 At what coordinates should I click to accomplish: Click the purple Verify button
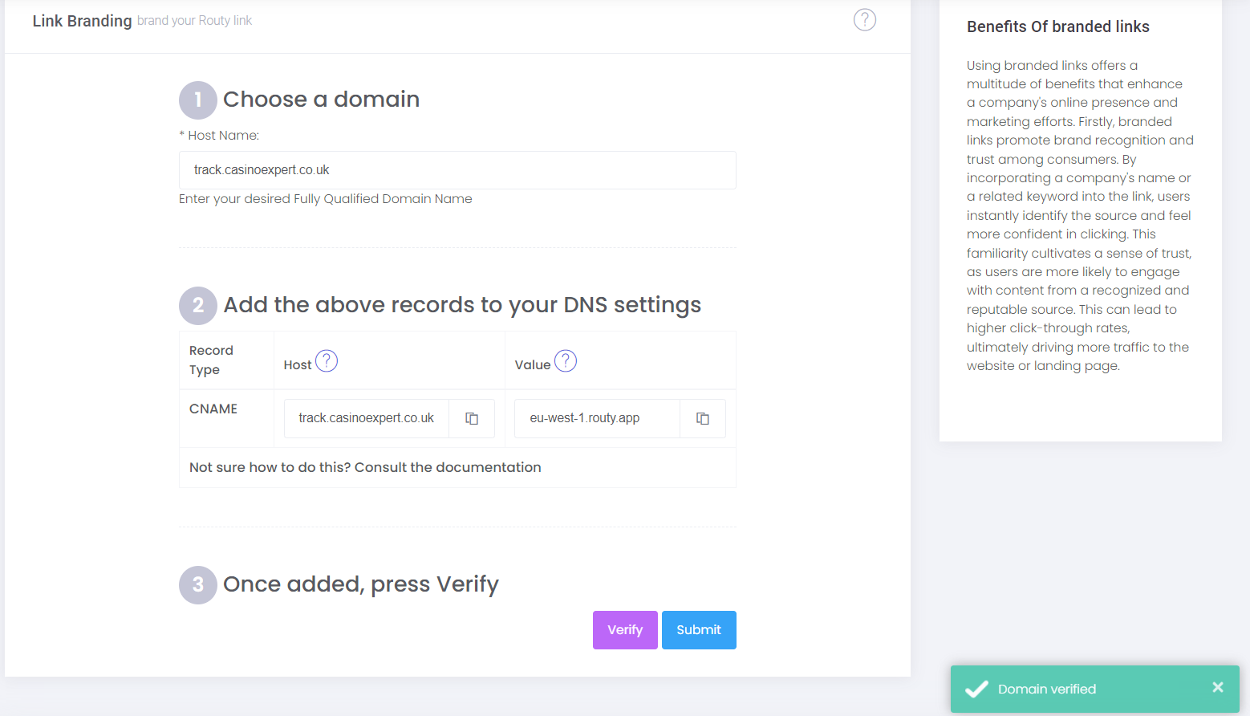(x=625, y=630)
